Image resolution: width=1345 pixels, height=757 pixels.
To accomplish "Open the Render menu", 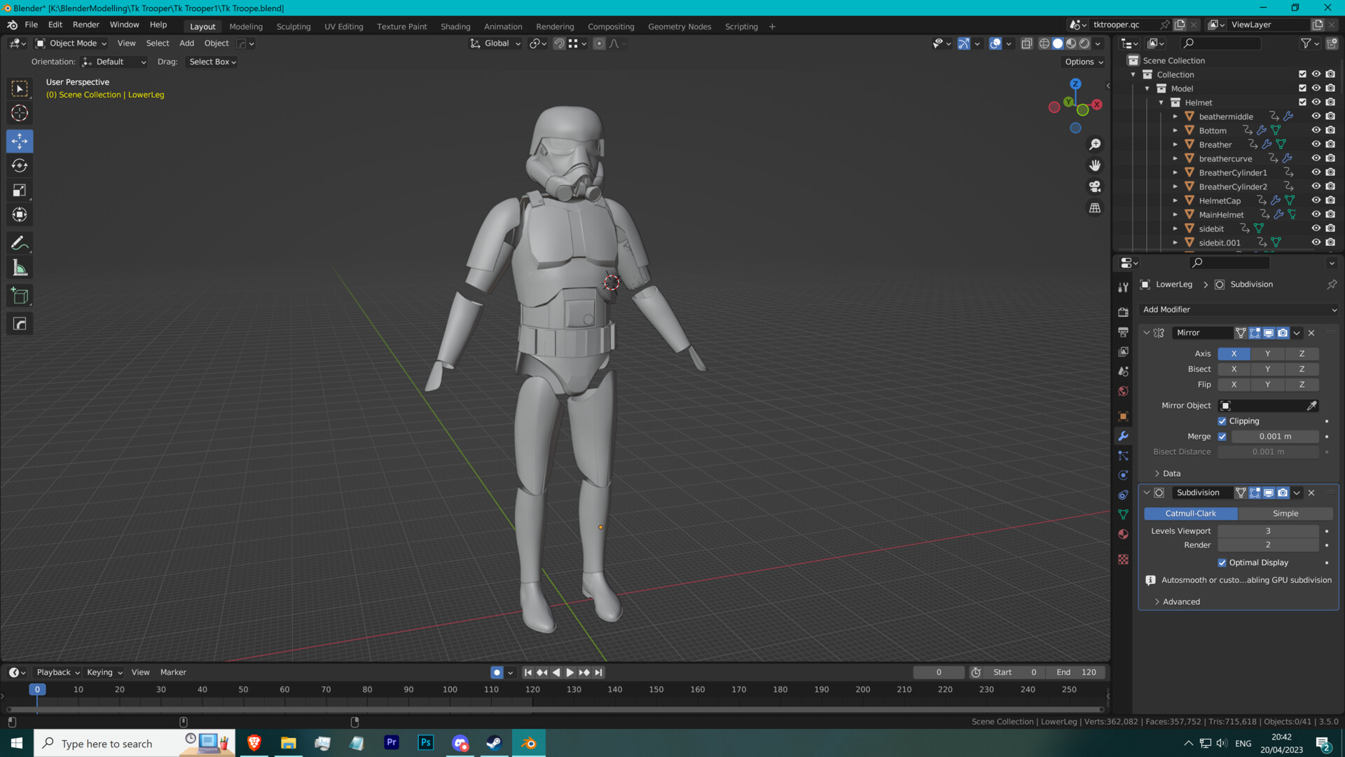I will click(x=86, y=25).
